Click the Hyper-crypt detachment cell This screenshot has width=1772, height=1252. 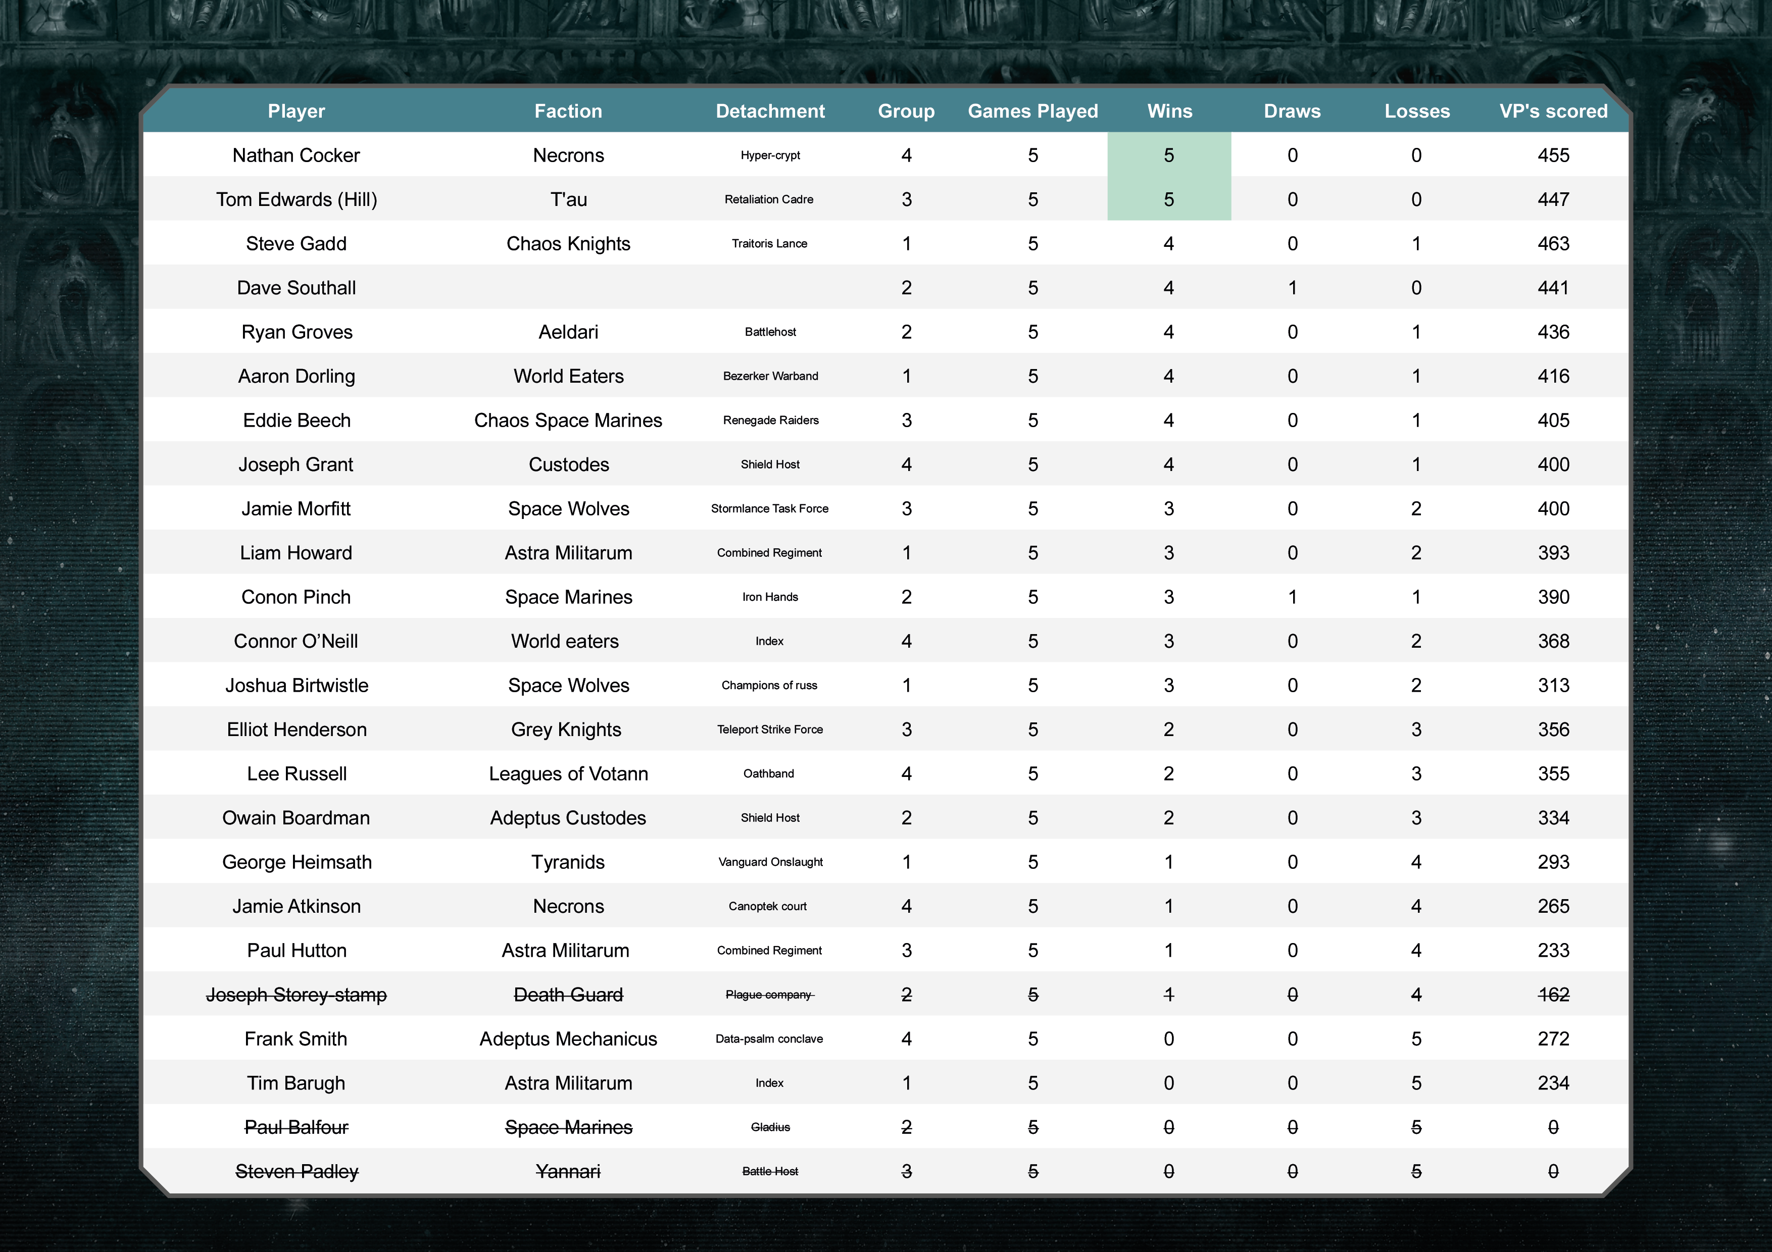[770, 155]
